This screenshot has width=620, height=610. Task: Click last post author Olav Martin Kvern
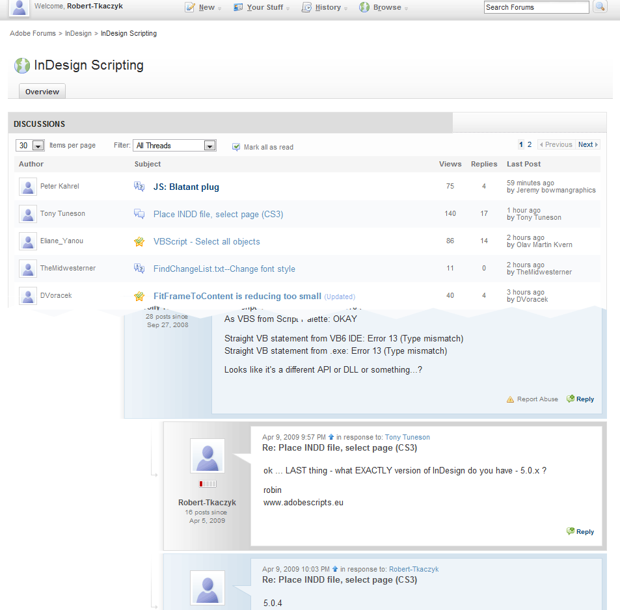point(545,245)
